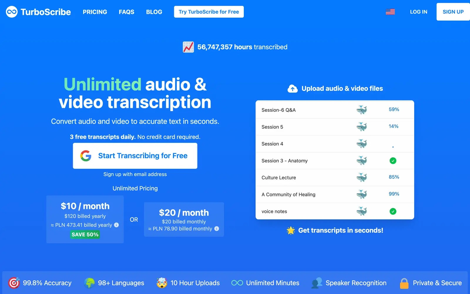This screenshot has width=470, height=294.
Task: Click Sign up with email address link
Action: pos(135,174)
